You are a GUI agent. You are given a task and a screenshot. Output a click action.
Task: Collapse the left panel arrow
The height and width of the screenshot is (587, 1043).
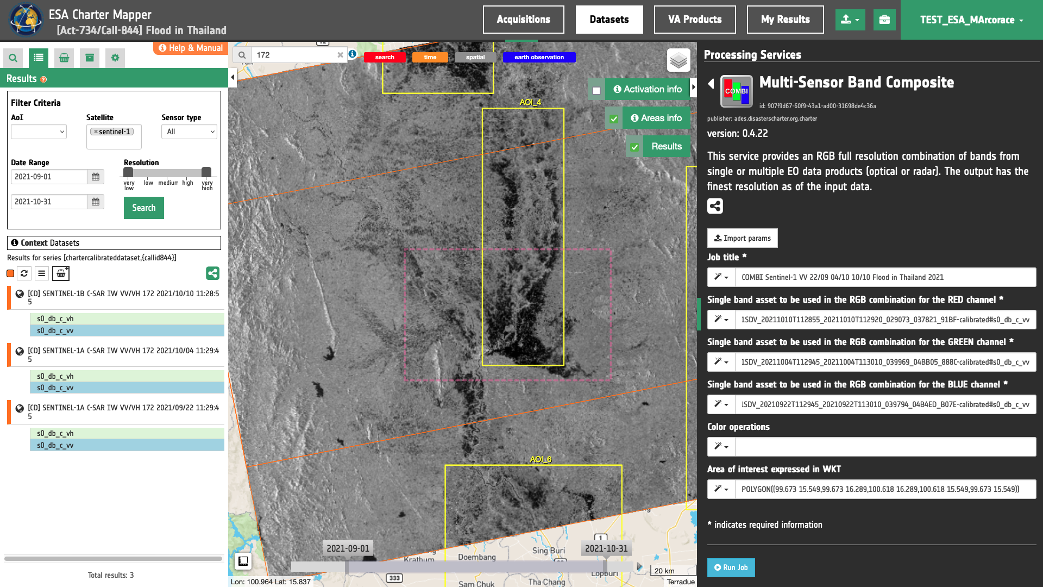(x=233, y=77)
